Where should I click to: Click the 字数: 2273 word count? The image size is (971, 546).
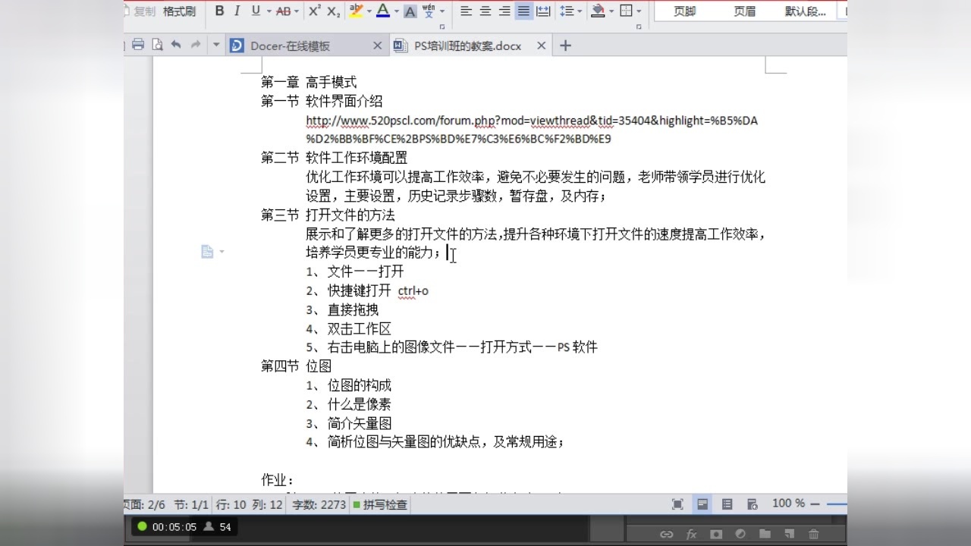point(319,504)
